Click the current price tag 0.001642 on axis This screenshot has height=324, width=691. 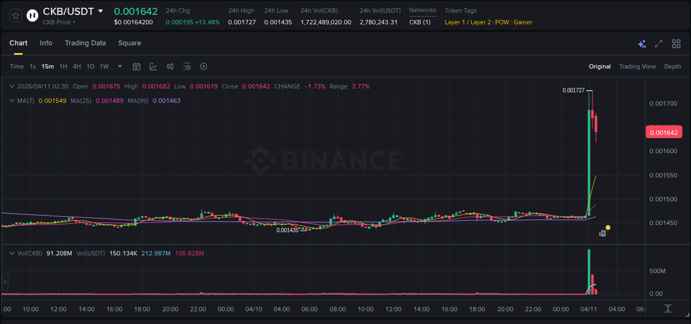pos(664,132)
